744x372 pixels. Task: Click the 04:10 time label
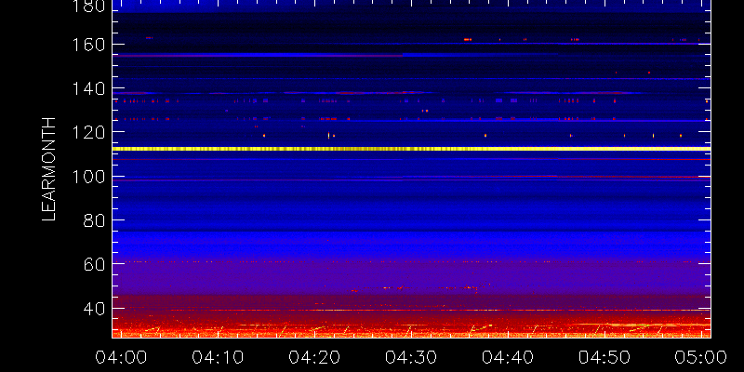(x=218, y=357)
